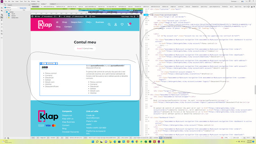Click the open documents icon in left toolbar
This screenshot has height=144, width=256.
pos(2,8)
